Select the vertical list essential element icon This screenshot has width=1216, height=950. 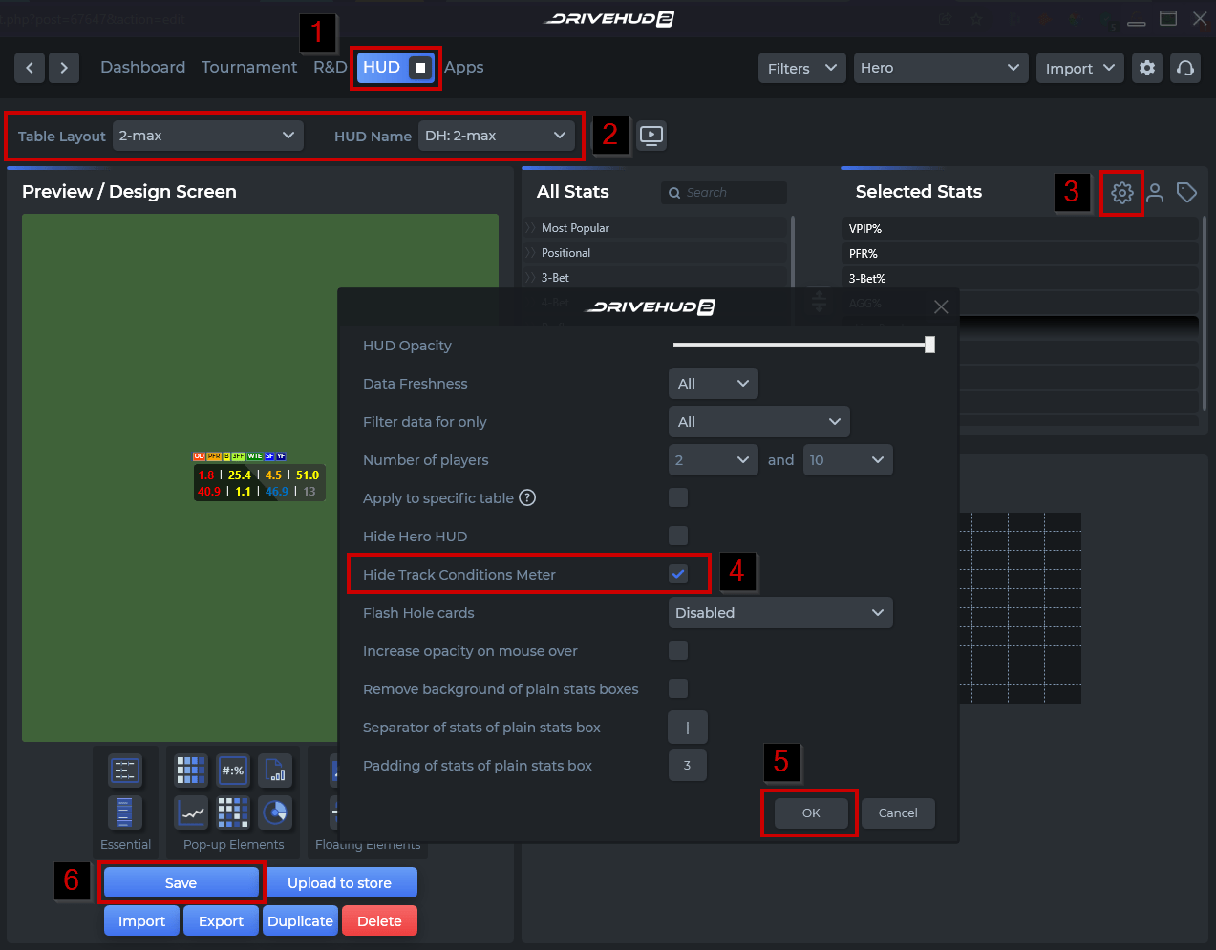click(x=125, y=813)
